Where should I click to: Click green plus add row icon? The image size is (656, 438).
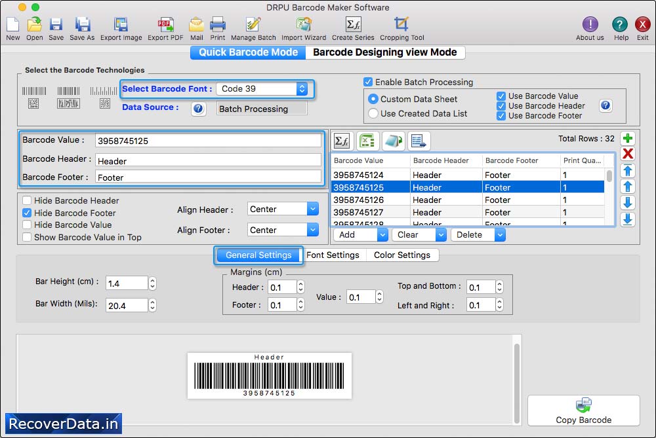point(628,138)
